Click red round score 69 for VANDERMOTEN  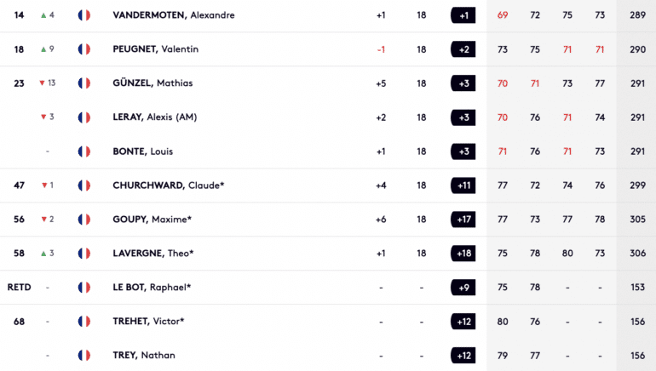click(503, 15)
